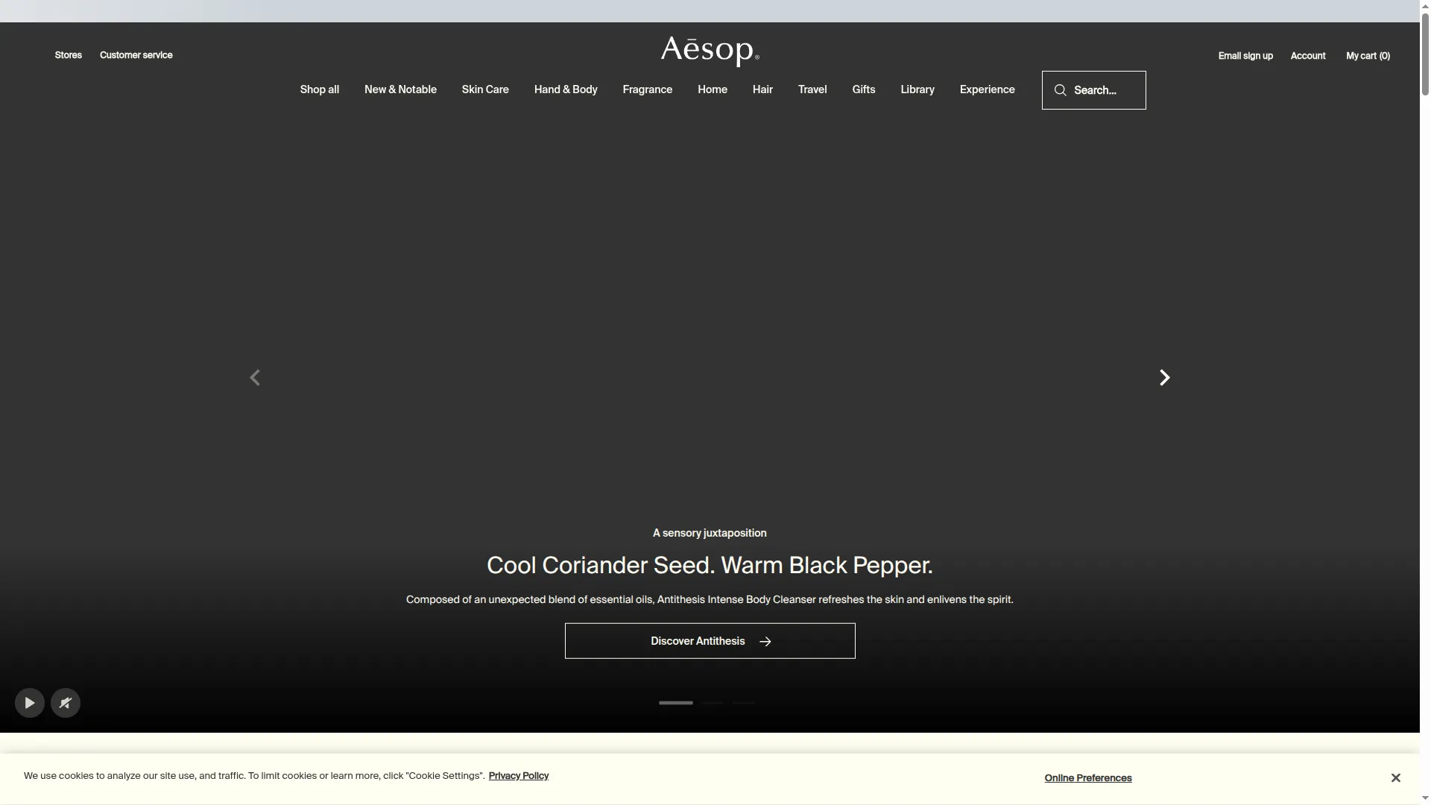Open the Hand & Body menu
This screenshot has height=805, width=1431.
coord(566,89)
